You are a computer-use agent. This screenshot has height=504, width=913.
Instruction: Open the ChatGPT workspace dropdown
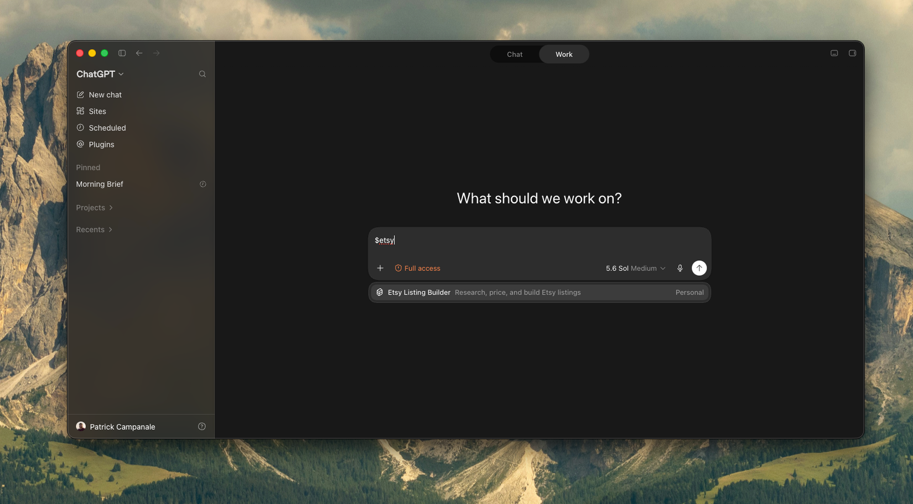100,74
